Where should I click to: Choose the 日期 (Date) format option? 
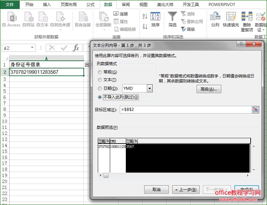pos(100,88)
